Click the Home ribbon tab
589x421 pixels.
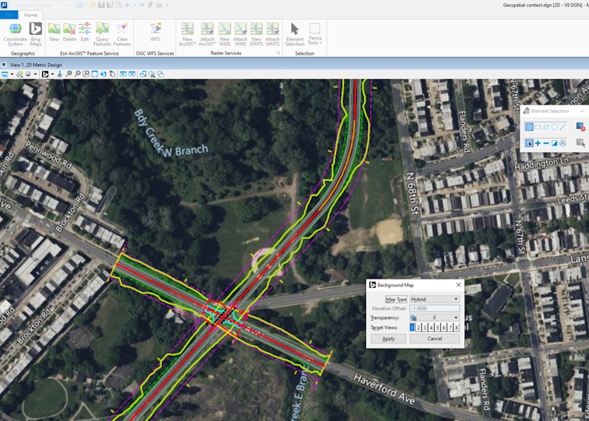click(30, 15)
